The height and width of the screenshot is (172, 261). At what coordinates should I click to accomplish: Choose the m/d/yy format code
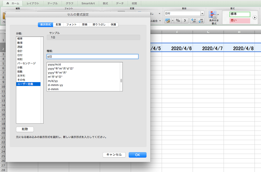click(83, 81)
